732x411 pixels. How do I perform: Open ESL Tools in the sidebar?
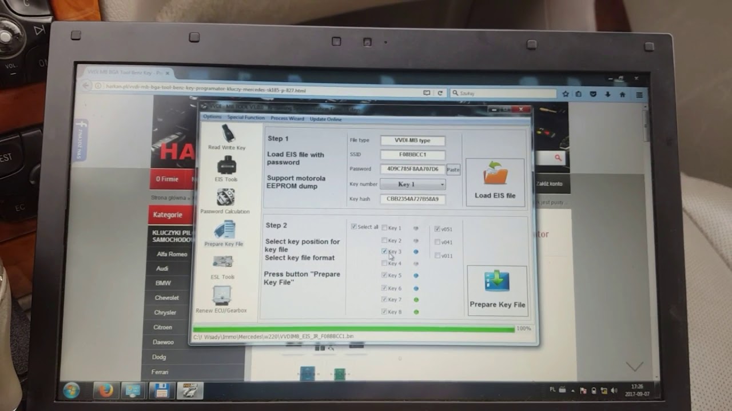coord(223,267)
